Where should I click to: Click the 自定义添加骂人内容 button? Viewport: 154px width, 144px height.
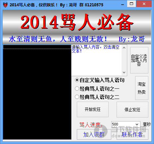pos(139,60)
